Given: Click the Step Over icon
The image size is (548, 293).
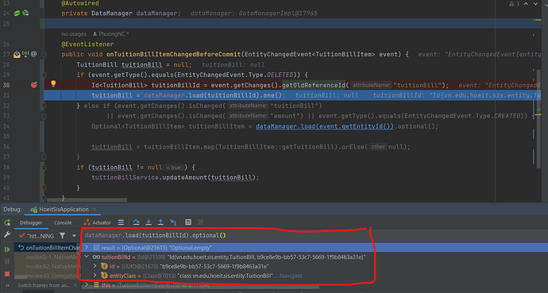Looking at the screenshot, I should pos(137,222).
